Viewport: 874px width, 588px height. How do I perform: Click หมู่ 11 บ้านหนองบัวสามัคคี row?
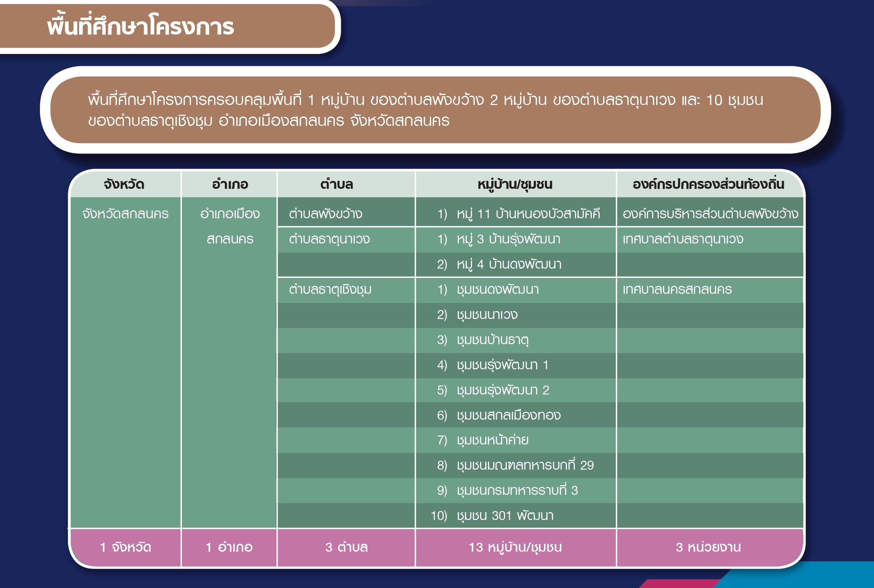pos(519,214)
